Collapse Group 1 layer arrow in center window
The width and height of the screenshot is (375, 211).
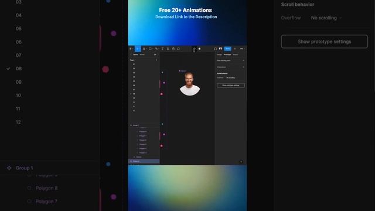pyautogui.click(x=131, y=125)
